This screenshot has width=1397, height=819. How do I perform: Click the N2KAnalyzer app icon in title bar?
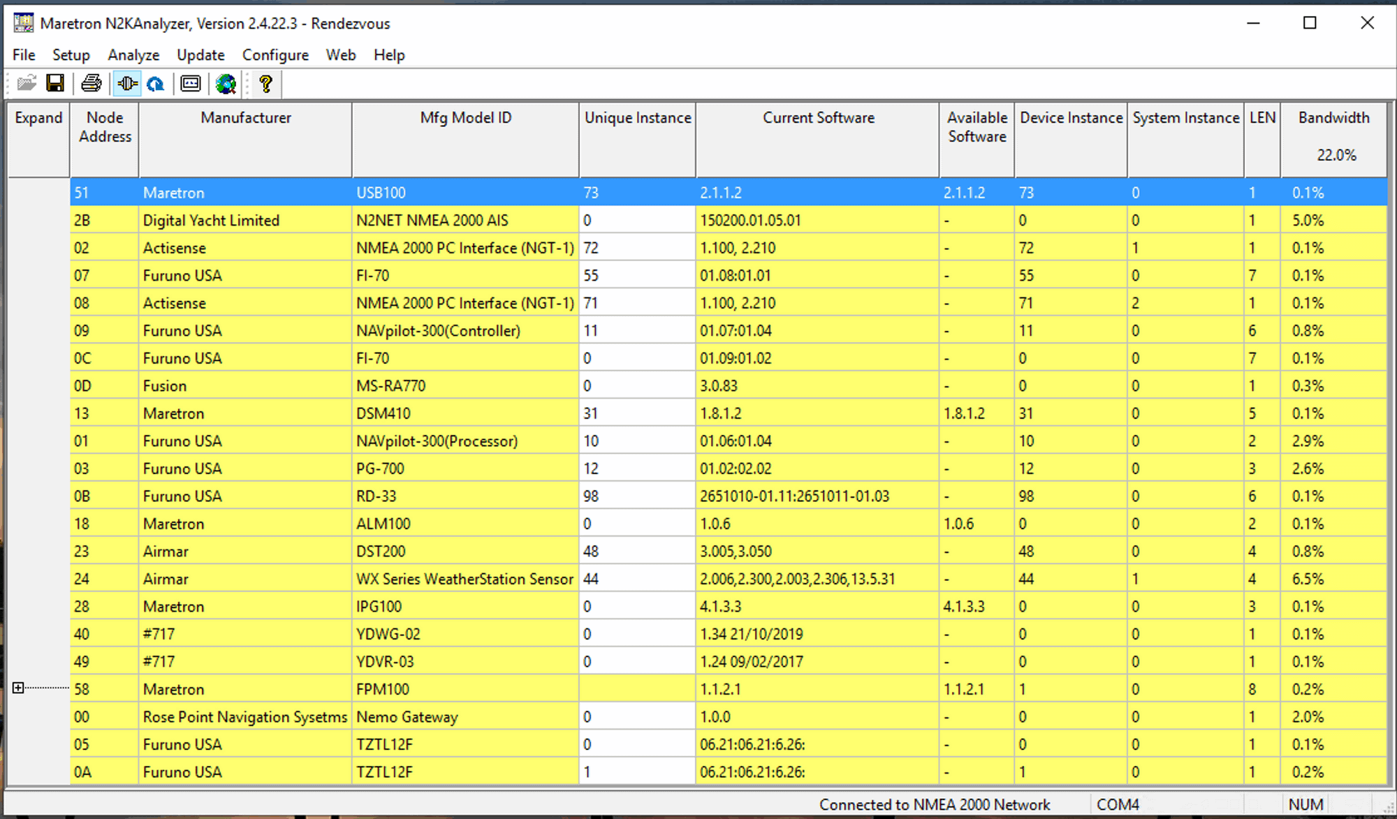(23, 23)
